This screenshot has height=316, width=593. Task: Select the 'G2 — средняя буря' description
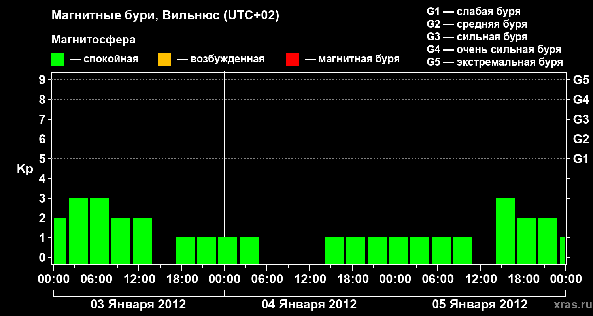(x=477, y=24)
